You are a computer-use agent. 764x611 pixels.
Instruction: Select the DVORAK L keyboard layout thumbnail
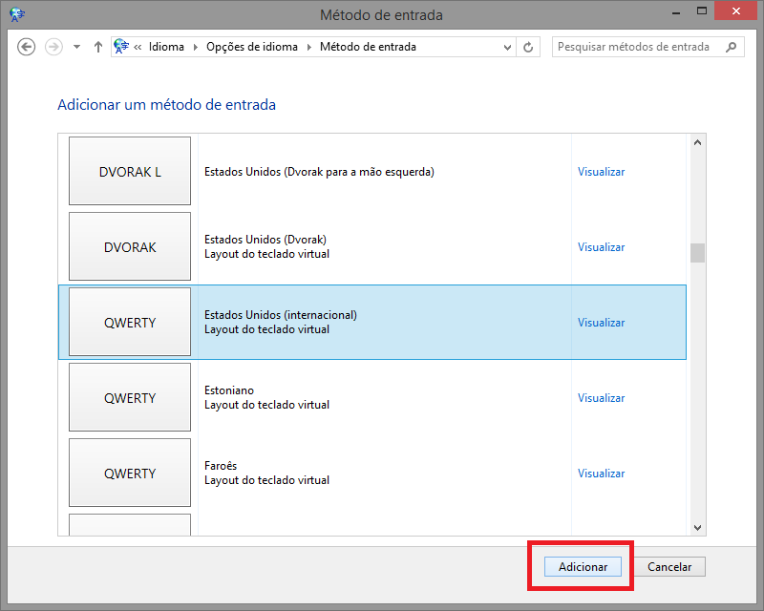pos(129,171)
